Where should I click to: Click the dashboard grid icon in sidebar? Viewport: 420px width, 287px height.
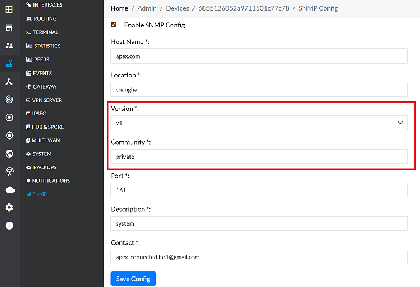tap(9, 9)
